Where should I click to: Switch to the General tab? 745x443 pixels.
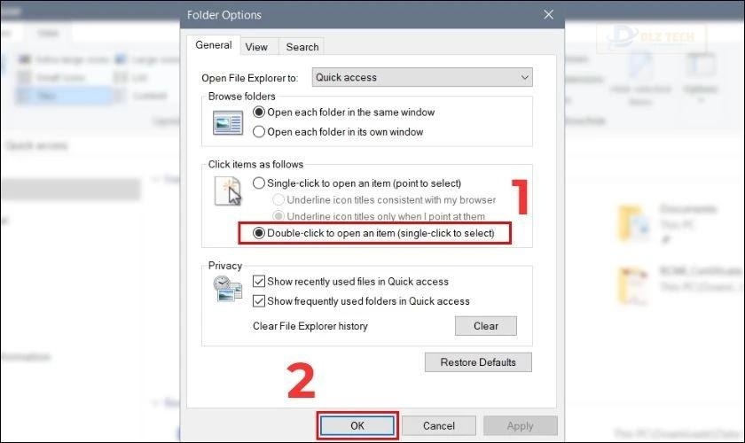coord(214,45)
